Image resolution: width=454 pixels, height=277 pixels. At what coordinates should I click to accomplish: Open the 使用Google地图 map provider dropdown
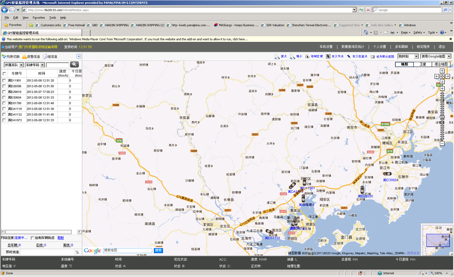[436, 57]
